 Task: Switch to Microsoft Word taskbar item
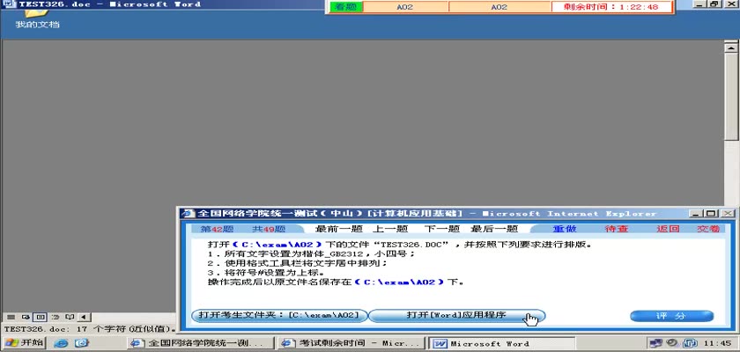500,343
